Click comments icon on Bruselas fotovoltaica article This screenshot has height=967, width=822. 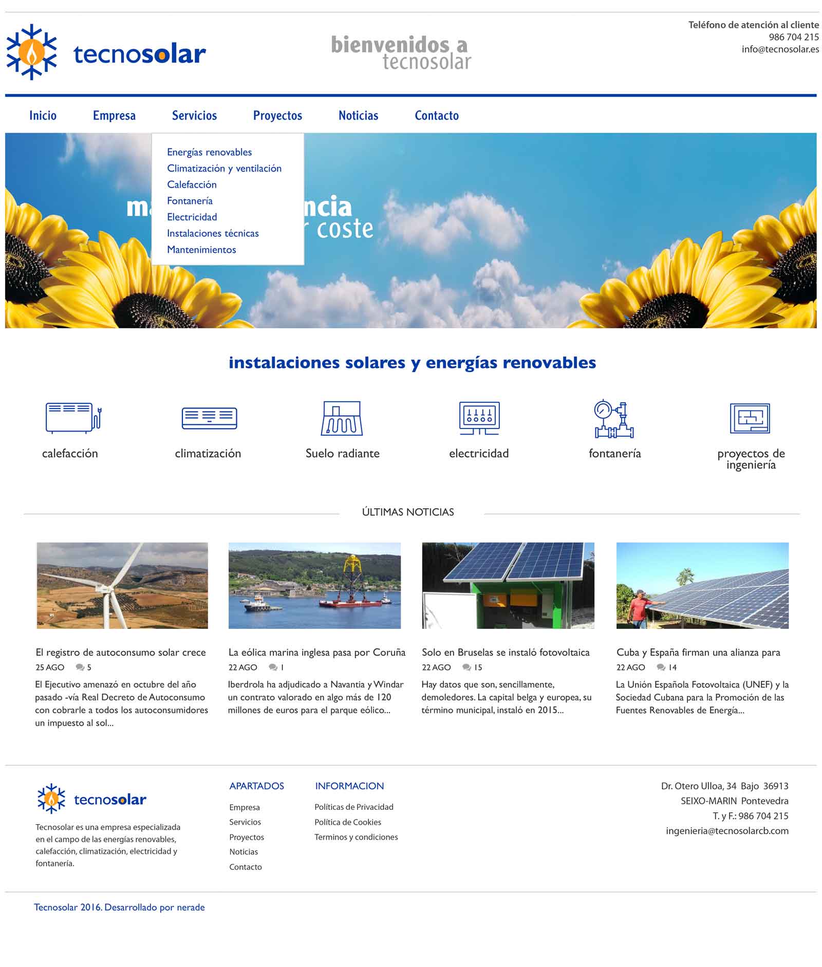pos(466,667)
